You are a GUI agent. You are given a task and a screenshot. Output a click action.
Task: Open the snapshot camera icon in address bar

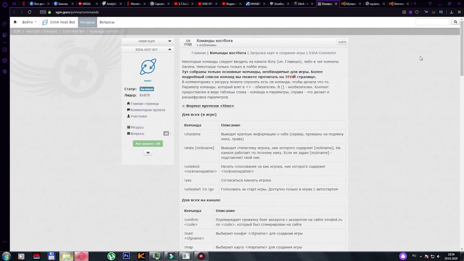[x=404, y=12]
